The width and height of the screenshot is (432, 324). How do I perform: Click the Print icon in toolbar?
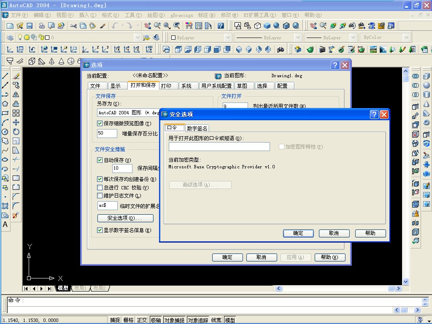pos(42,26)
